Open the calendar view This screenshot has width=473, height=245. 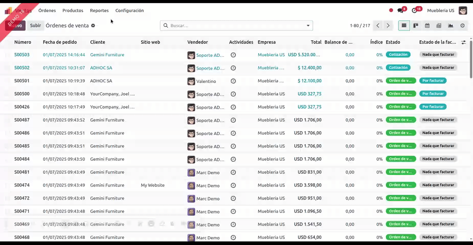point(427,26)
